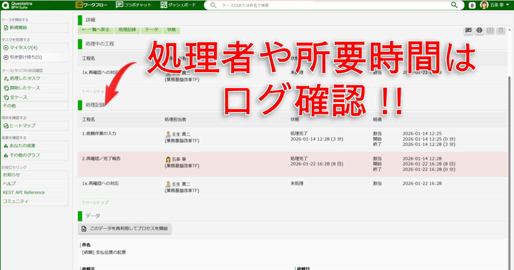Click the greyed-out cancel X icon
Screen dimensions: 514x270
pos(490,30)
